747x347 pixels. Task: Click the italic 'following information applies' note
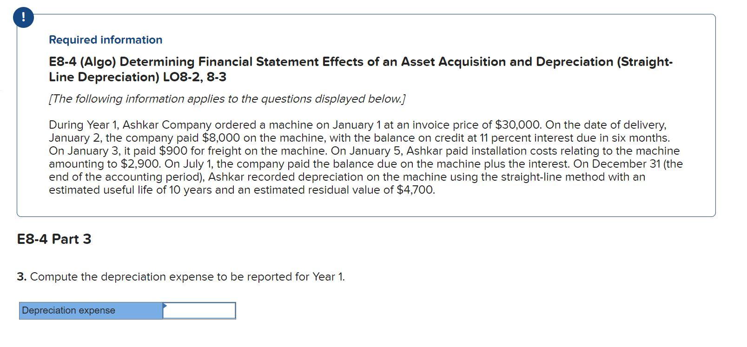pyautogui.click(x=227, y=99)
